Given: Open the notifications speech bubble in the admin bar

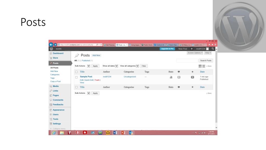Looking at the screenshot, I should (192, 49).
